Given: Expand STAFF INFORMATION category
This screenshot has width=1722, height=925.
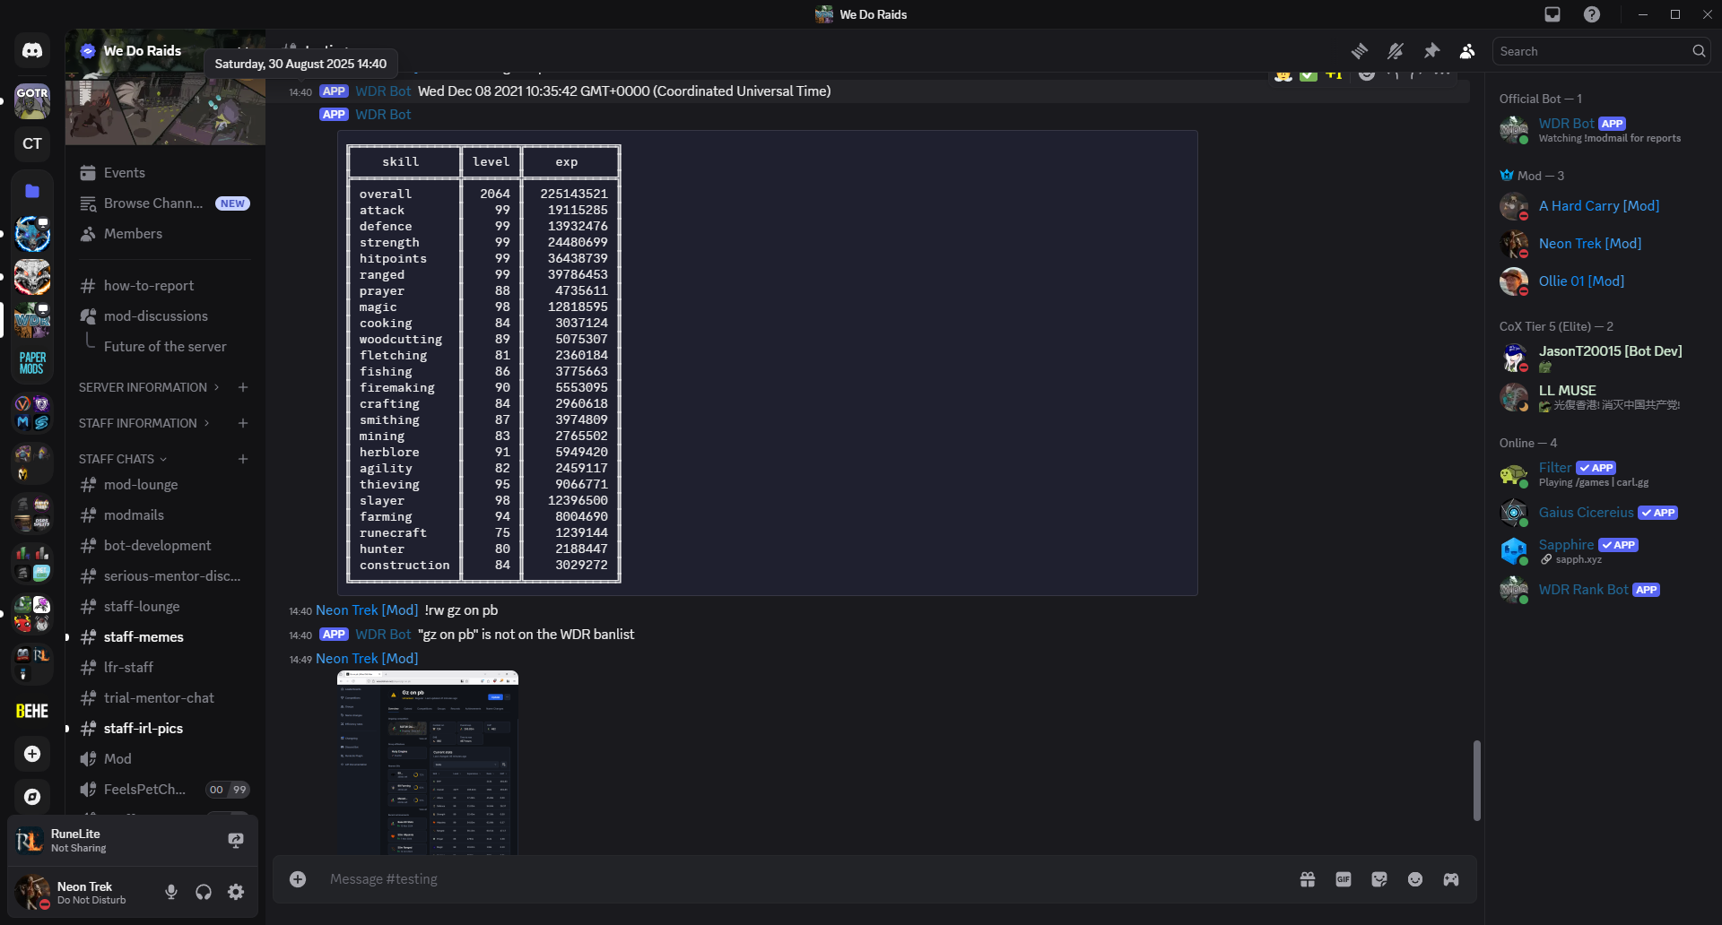Looking at the screenshot, I should click(x=143, y=423).
